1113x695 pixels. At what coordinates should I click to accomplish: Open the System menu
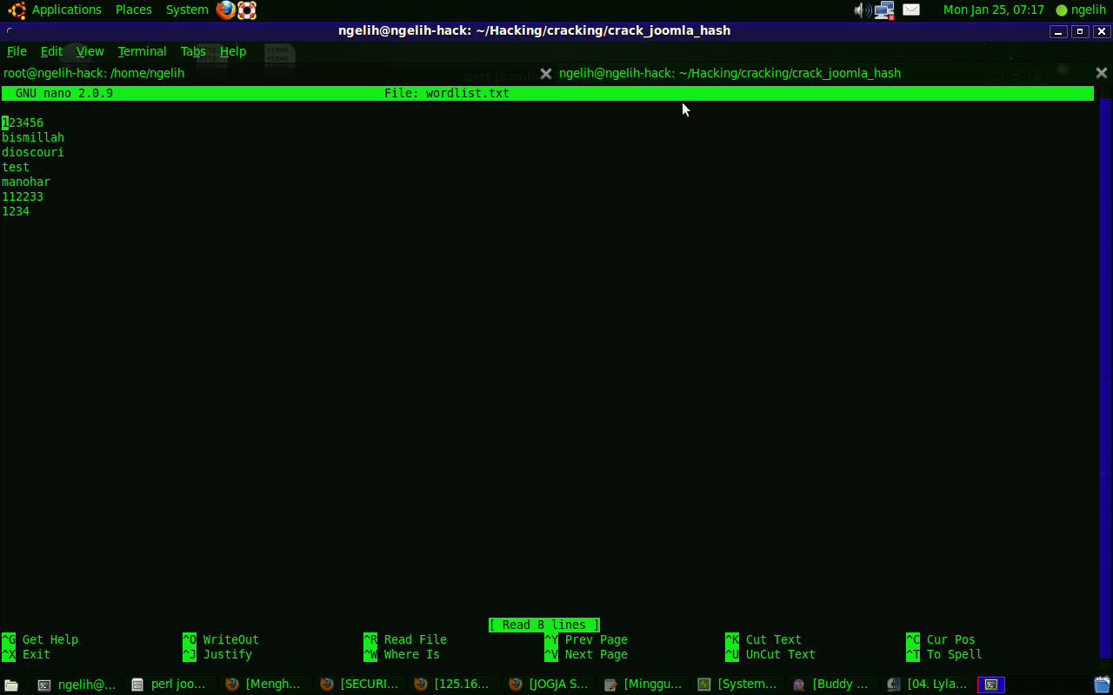pyautogui.click(x=187, y=10)
